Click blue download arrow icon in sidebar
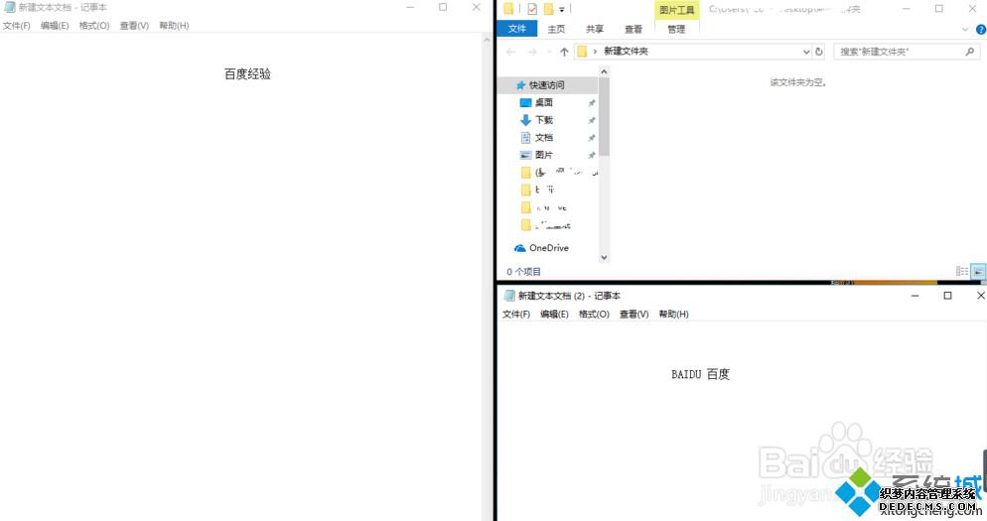 (525, 120)
